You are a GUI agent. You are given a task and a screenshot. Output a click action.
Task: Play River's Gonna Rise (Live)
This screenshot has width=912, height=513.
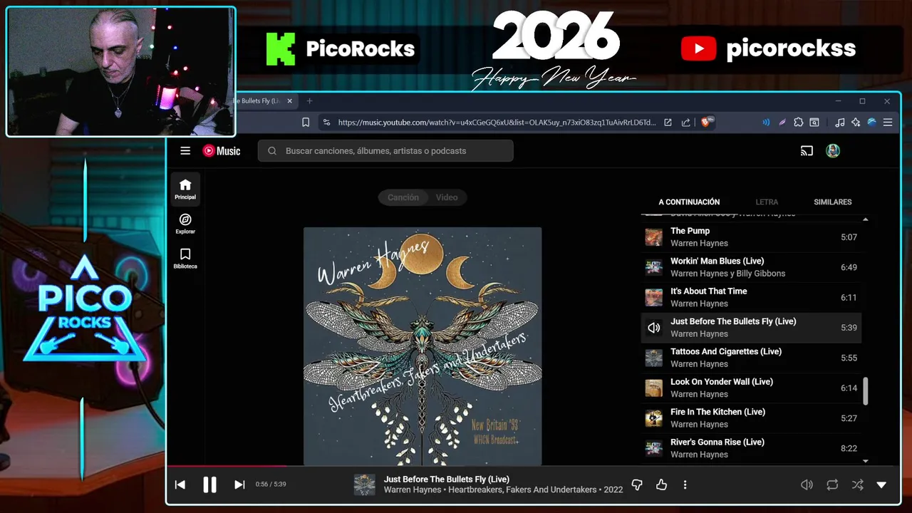pyautogui.click(x=751, y=448)
